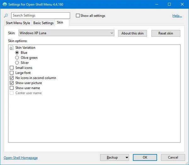Screen dimensions: 189x165
Task: Click the Skin options label
Action: point(18,41)
